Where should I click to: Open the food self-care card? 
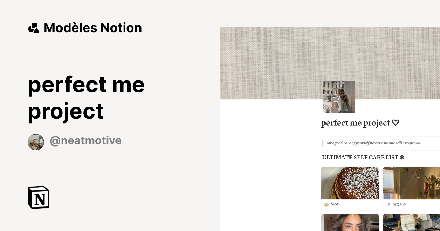350,188
